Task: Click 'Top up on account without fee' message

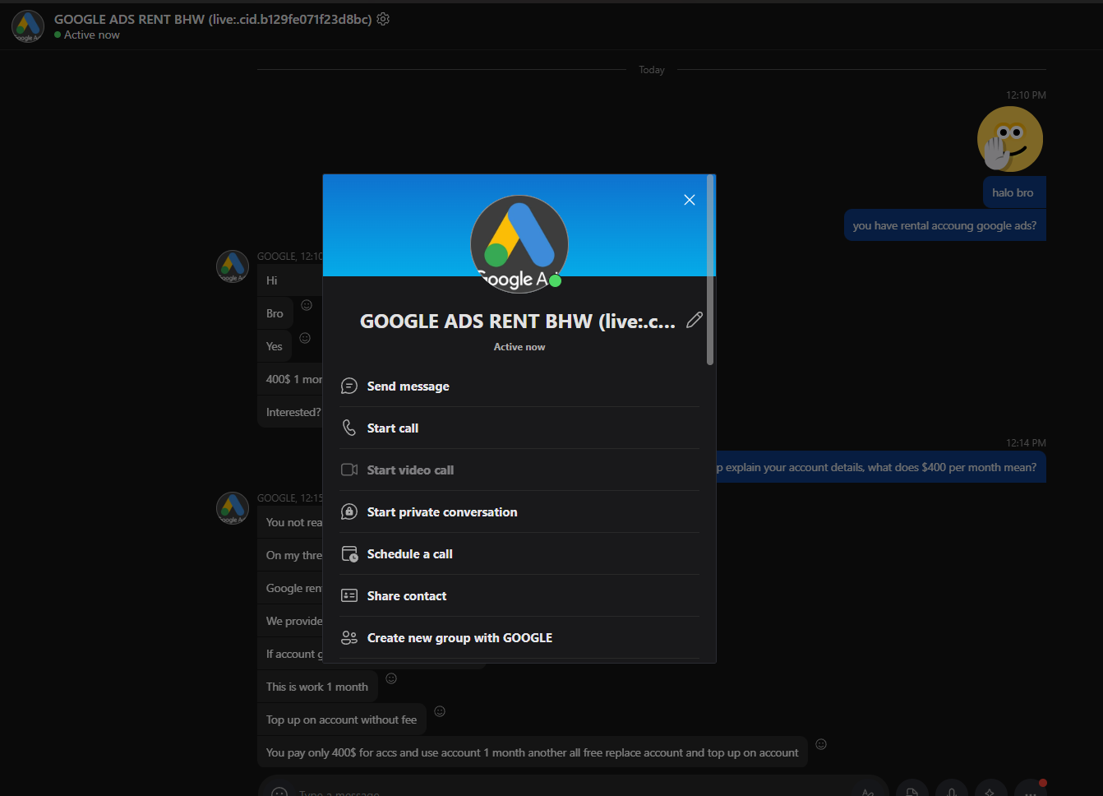Action: click(342, 720)
